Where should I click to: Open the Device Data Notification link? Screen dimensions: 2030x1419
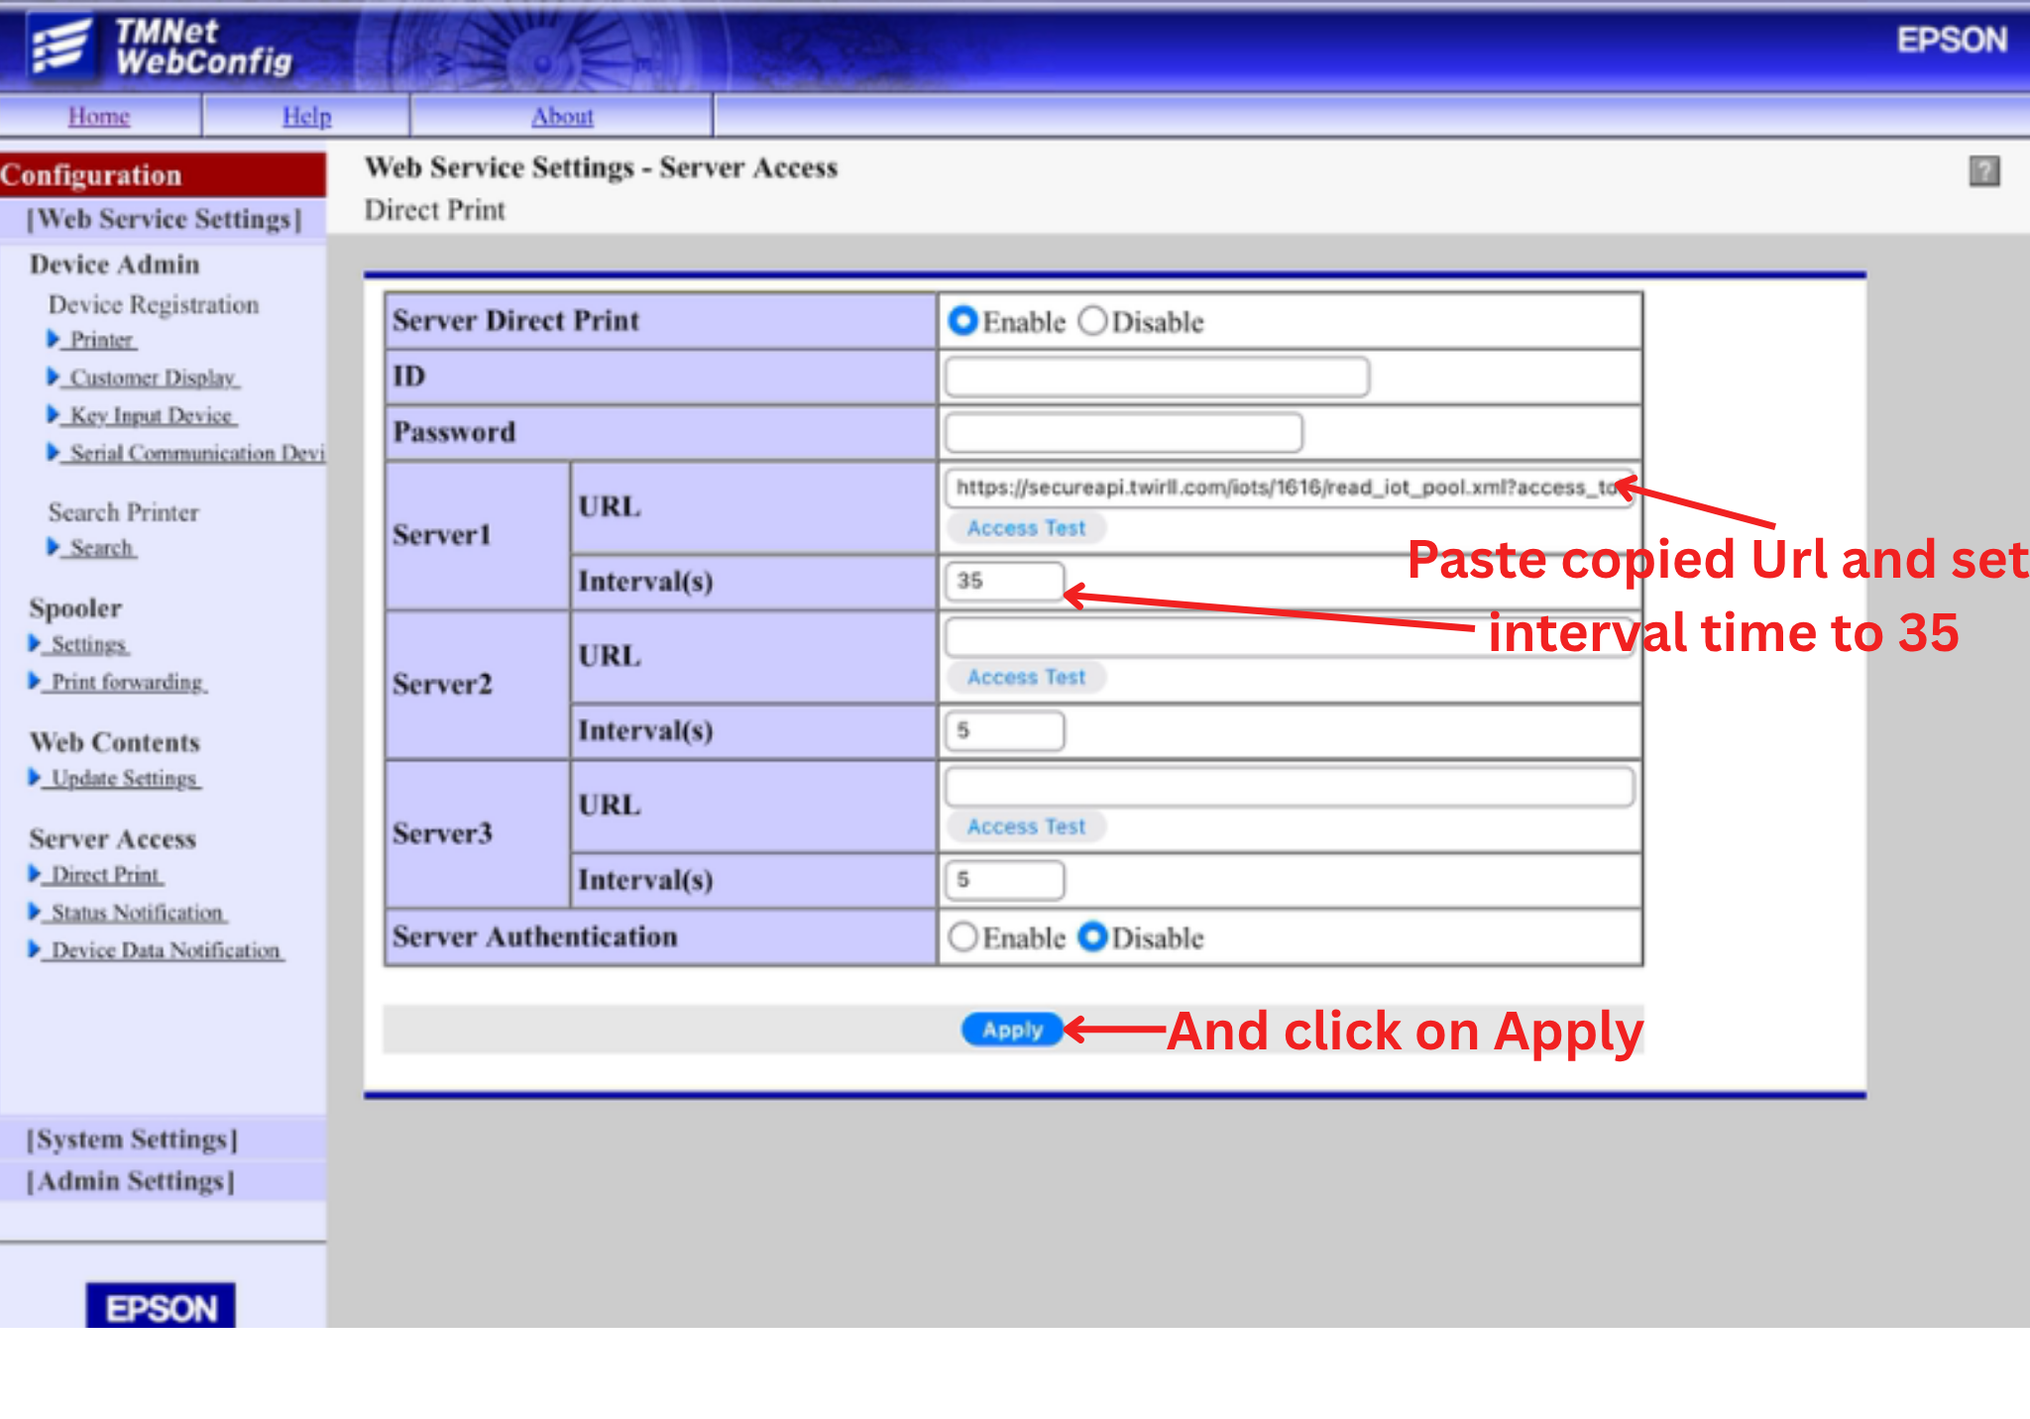coord(167,950)
